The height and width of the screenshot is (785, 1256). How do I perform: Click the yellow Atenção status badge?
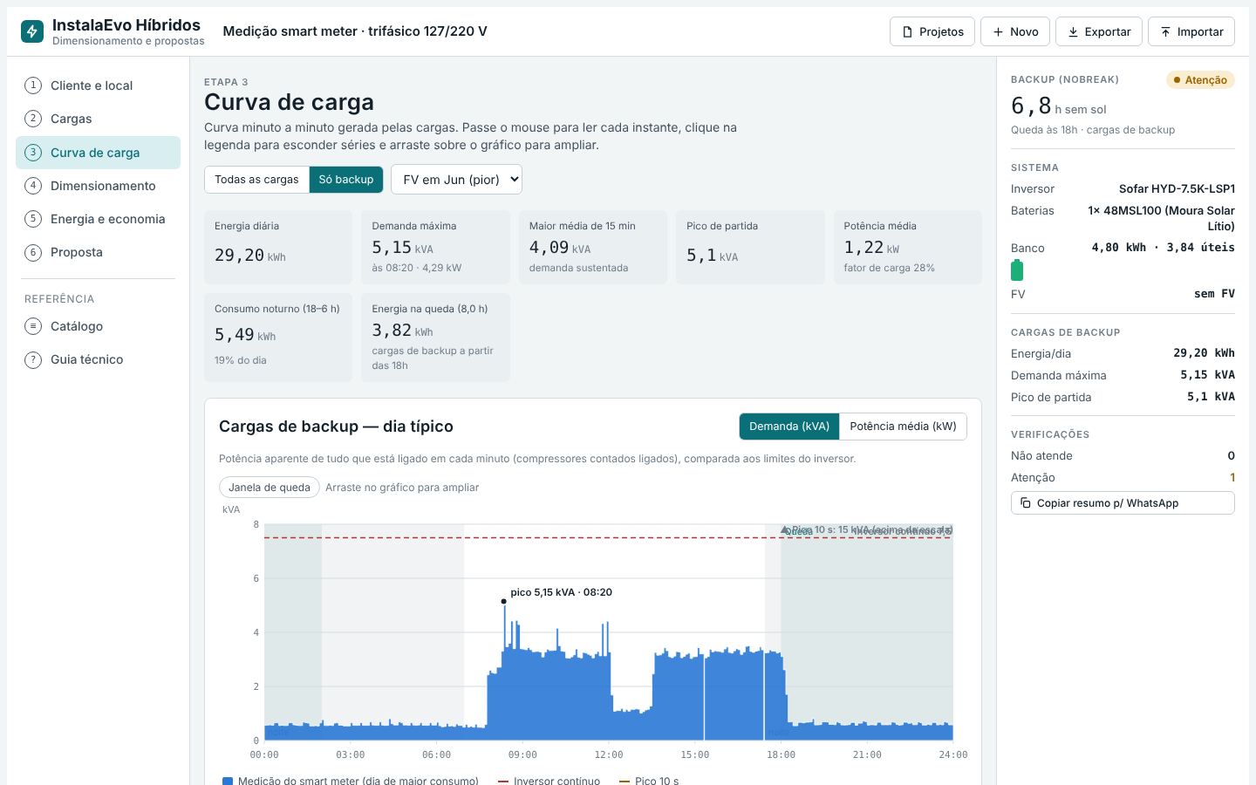1200,80
